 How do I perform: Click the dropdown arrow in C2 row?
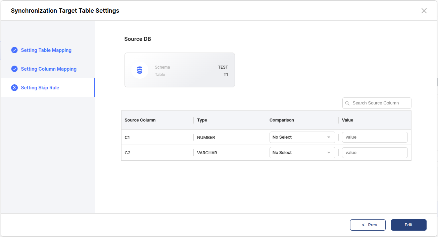tap(329, 153)
